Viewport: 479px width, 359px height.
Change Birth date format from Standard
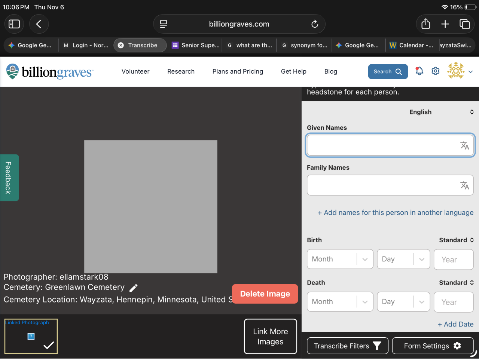456,240
